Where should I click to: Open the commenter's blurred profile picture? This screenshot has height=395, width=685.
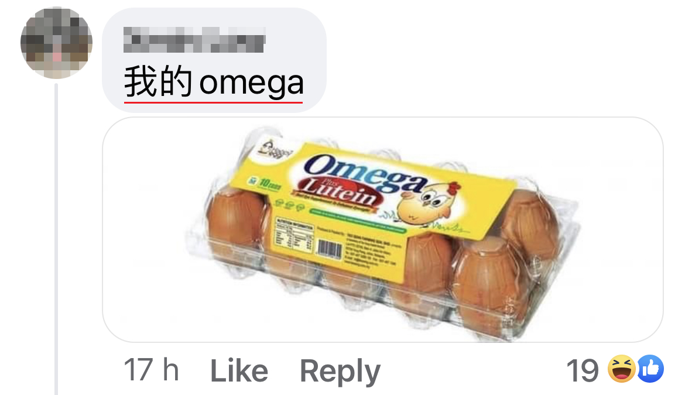click(x=56, y=43)
